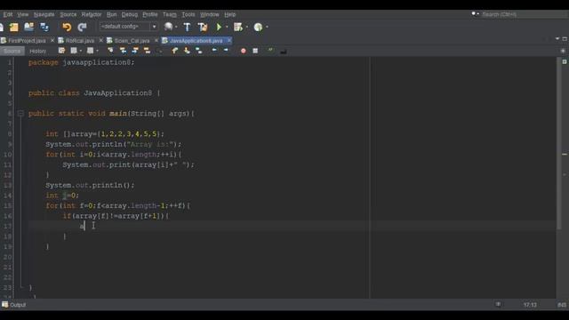Switch to the FirstProject.java tab

pyautogui.click(x=27, y=41)
